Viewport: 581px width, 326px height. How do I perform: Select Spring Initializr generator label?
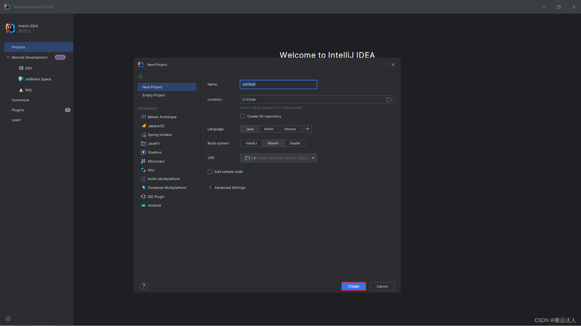(x=160, y=135)
